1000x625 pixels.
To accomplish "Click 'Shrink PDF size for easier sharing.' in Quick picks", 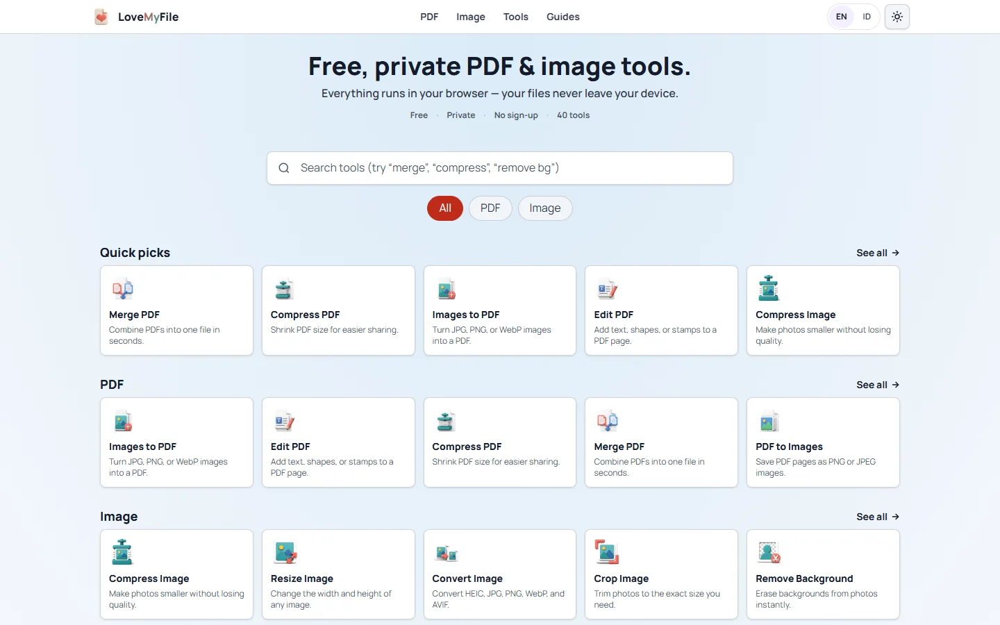I will [x=334, y=330].
